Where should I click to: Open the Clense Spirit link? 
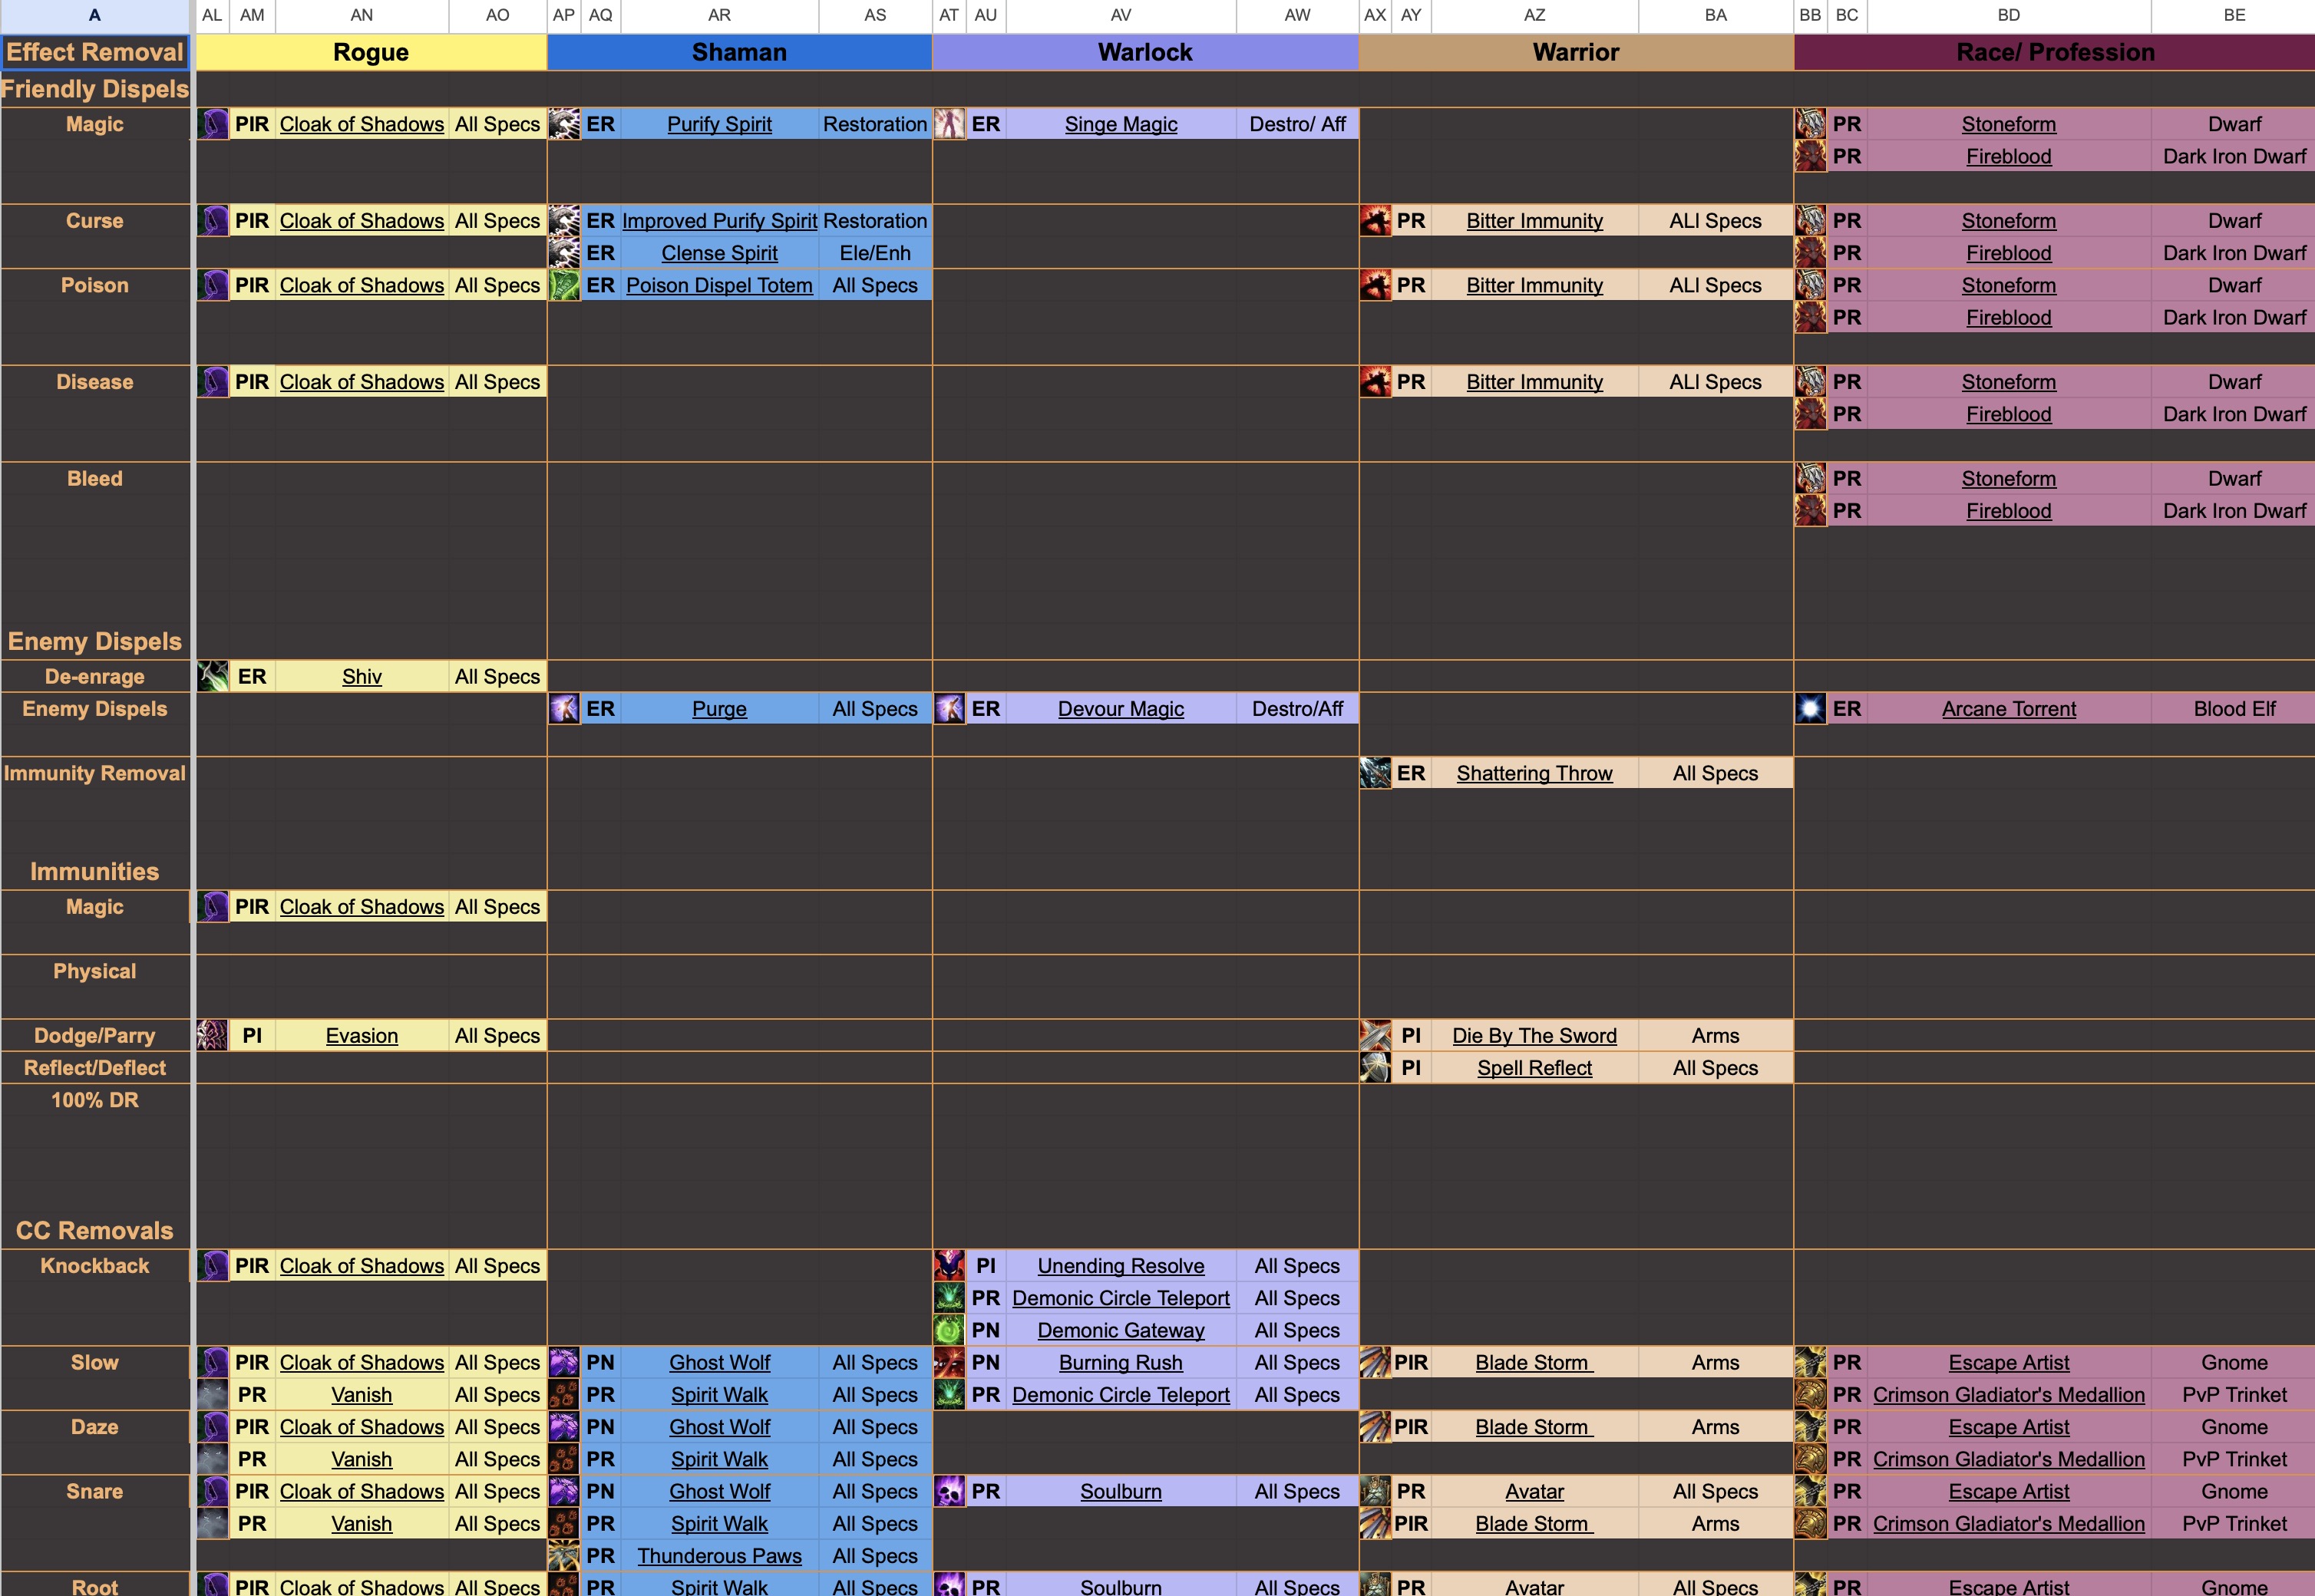[719, 253]
